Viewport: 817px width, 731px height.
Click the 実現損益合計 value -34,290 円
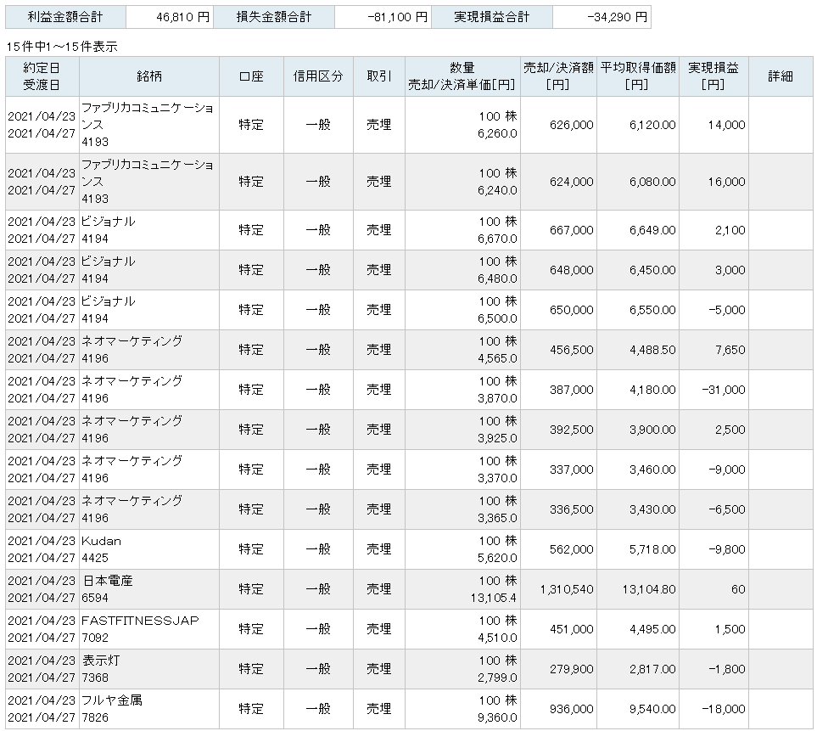point(617,17)
